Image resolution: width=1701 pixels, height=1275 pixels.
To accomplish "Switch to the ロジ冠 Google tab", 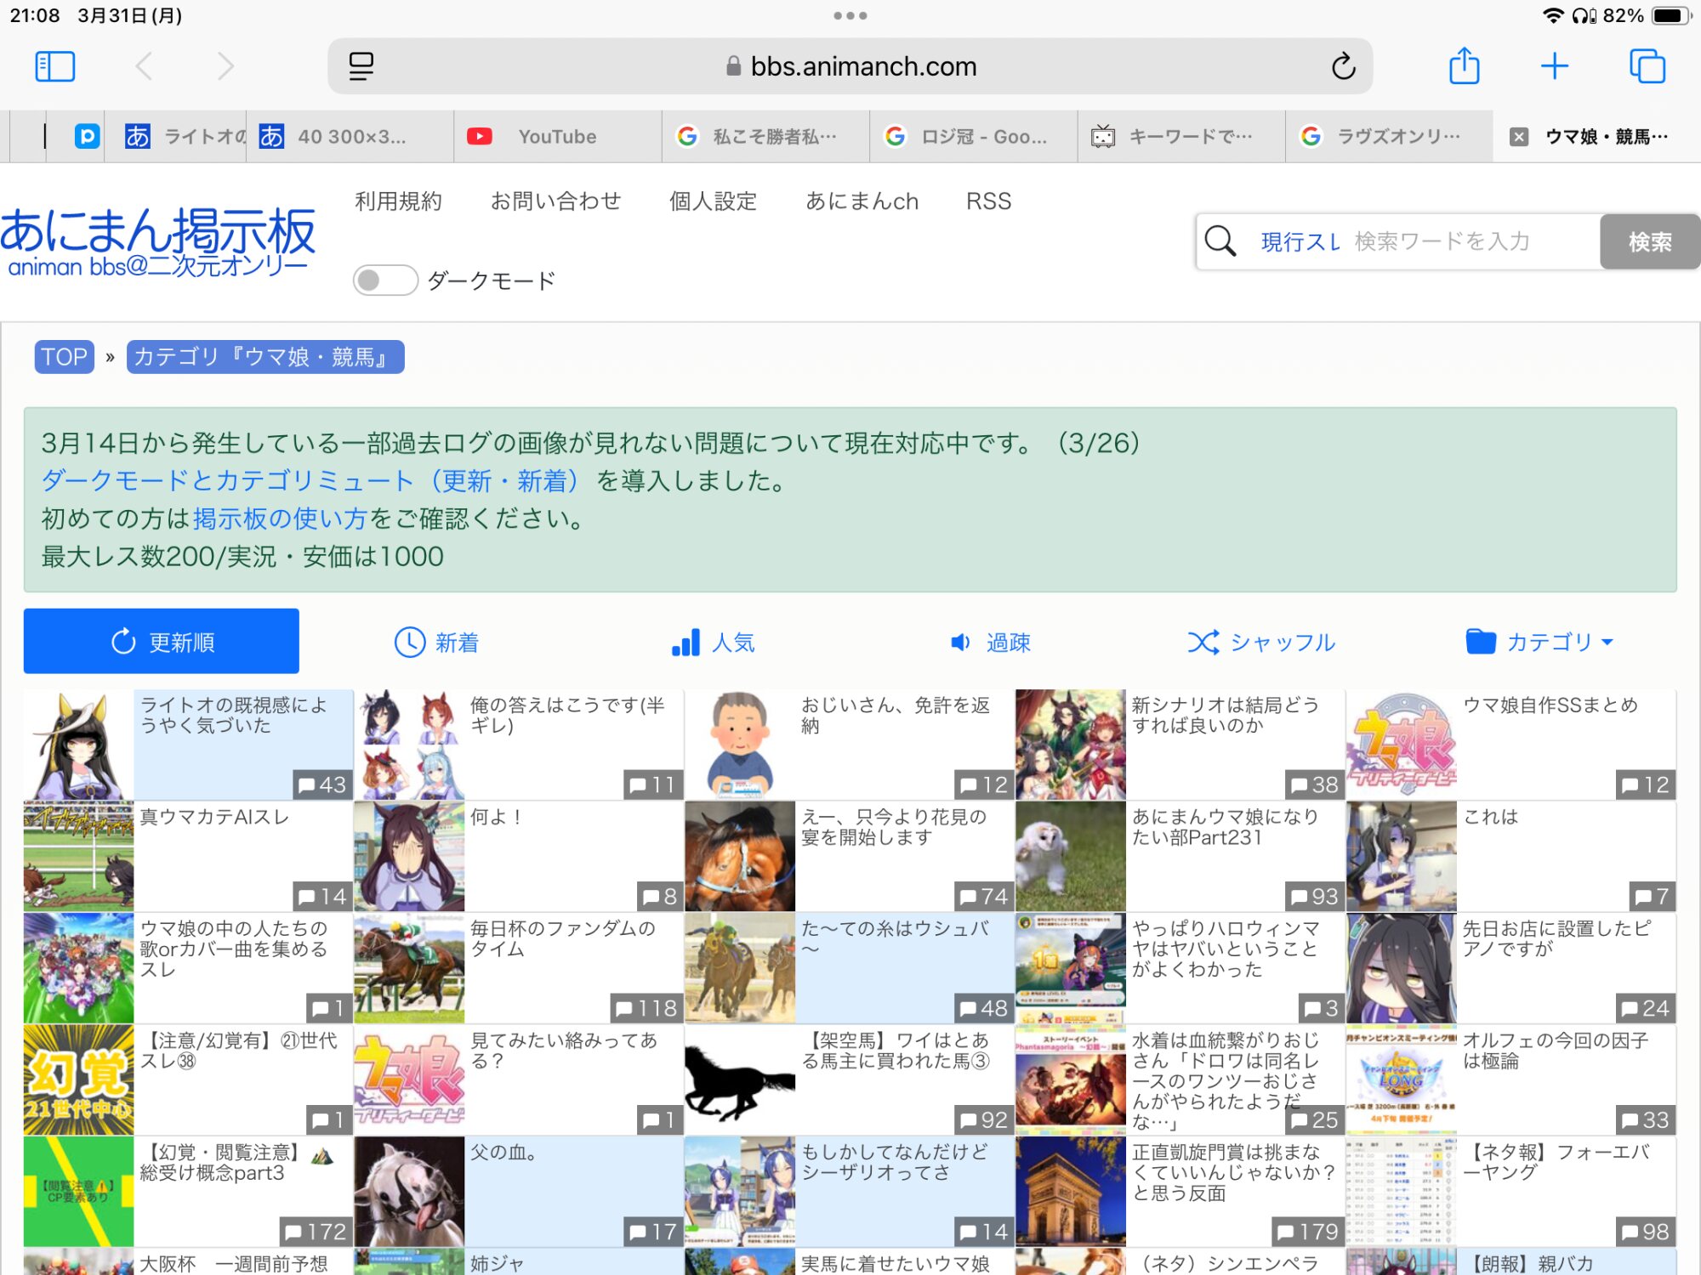I will point(974,137).
